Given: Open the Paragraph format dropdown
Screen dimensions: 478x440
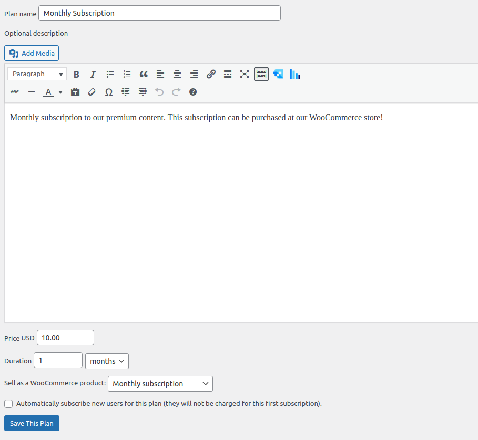Looking at the screenshot, I should pyautogui.click(x=37, y=74).
